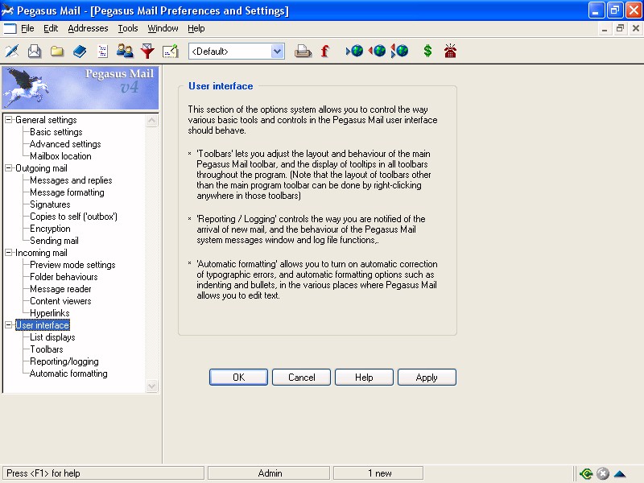
Task: Select Hyperlinks in the tree
Action: [50, 313]
